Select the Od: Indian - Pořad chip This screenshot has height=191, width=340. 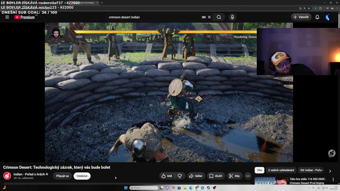(x=311, y=170)
